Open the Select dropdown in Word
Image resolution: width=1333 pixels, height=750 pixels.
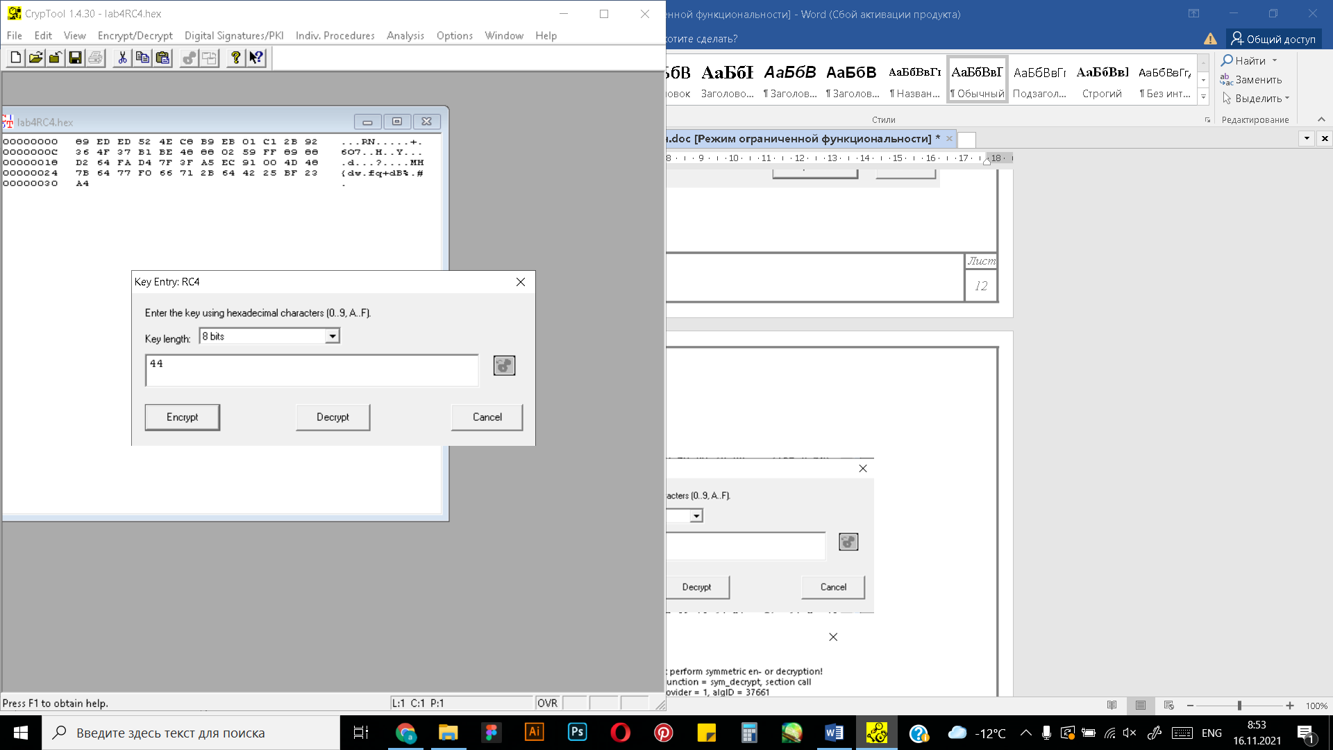pyautogui.click(x=1256, y=99)
